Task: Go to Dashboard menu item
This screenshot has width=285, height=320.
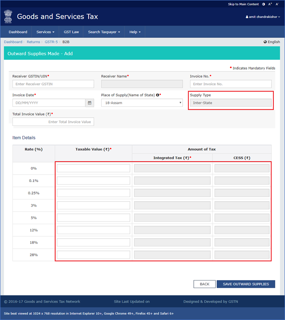Action: tap(18, 32)
